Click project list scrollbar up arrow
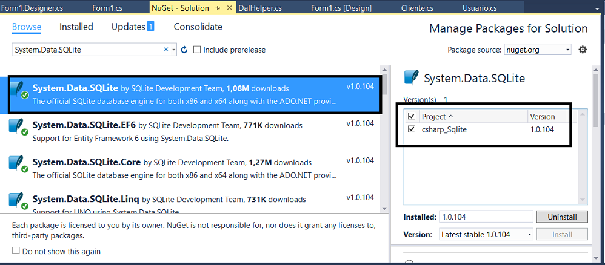Screen dimensions: 605x265 583,114
